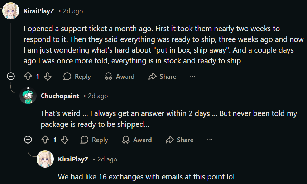307x184 pixels.
Task: Collapse Chuchopaint's reply thread
Action: point(28,140)
